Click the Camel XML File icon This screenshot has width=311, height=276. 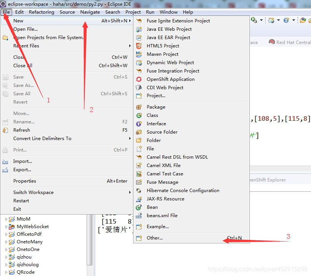(139, 166)
